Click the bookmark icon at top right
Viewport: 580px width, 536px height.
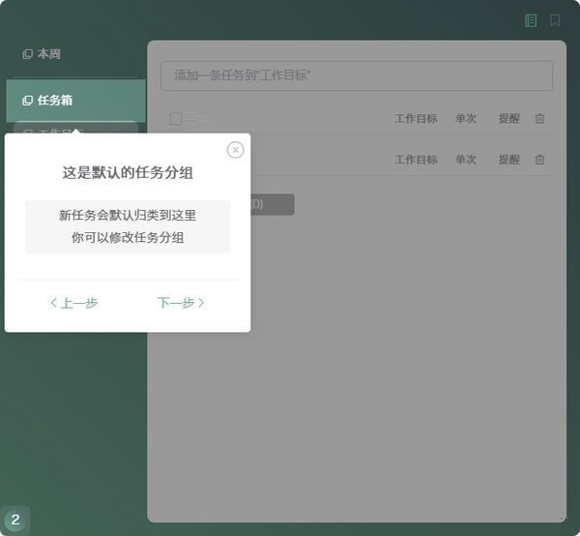point(555,20)
